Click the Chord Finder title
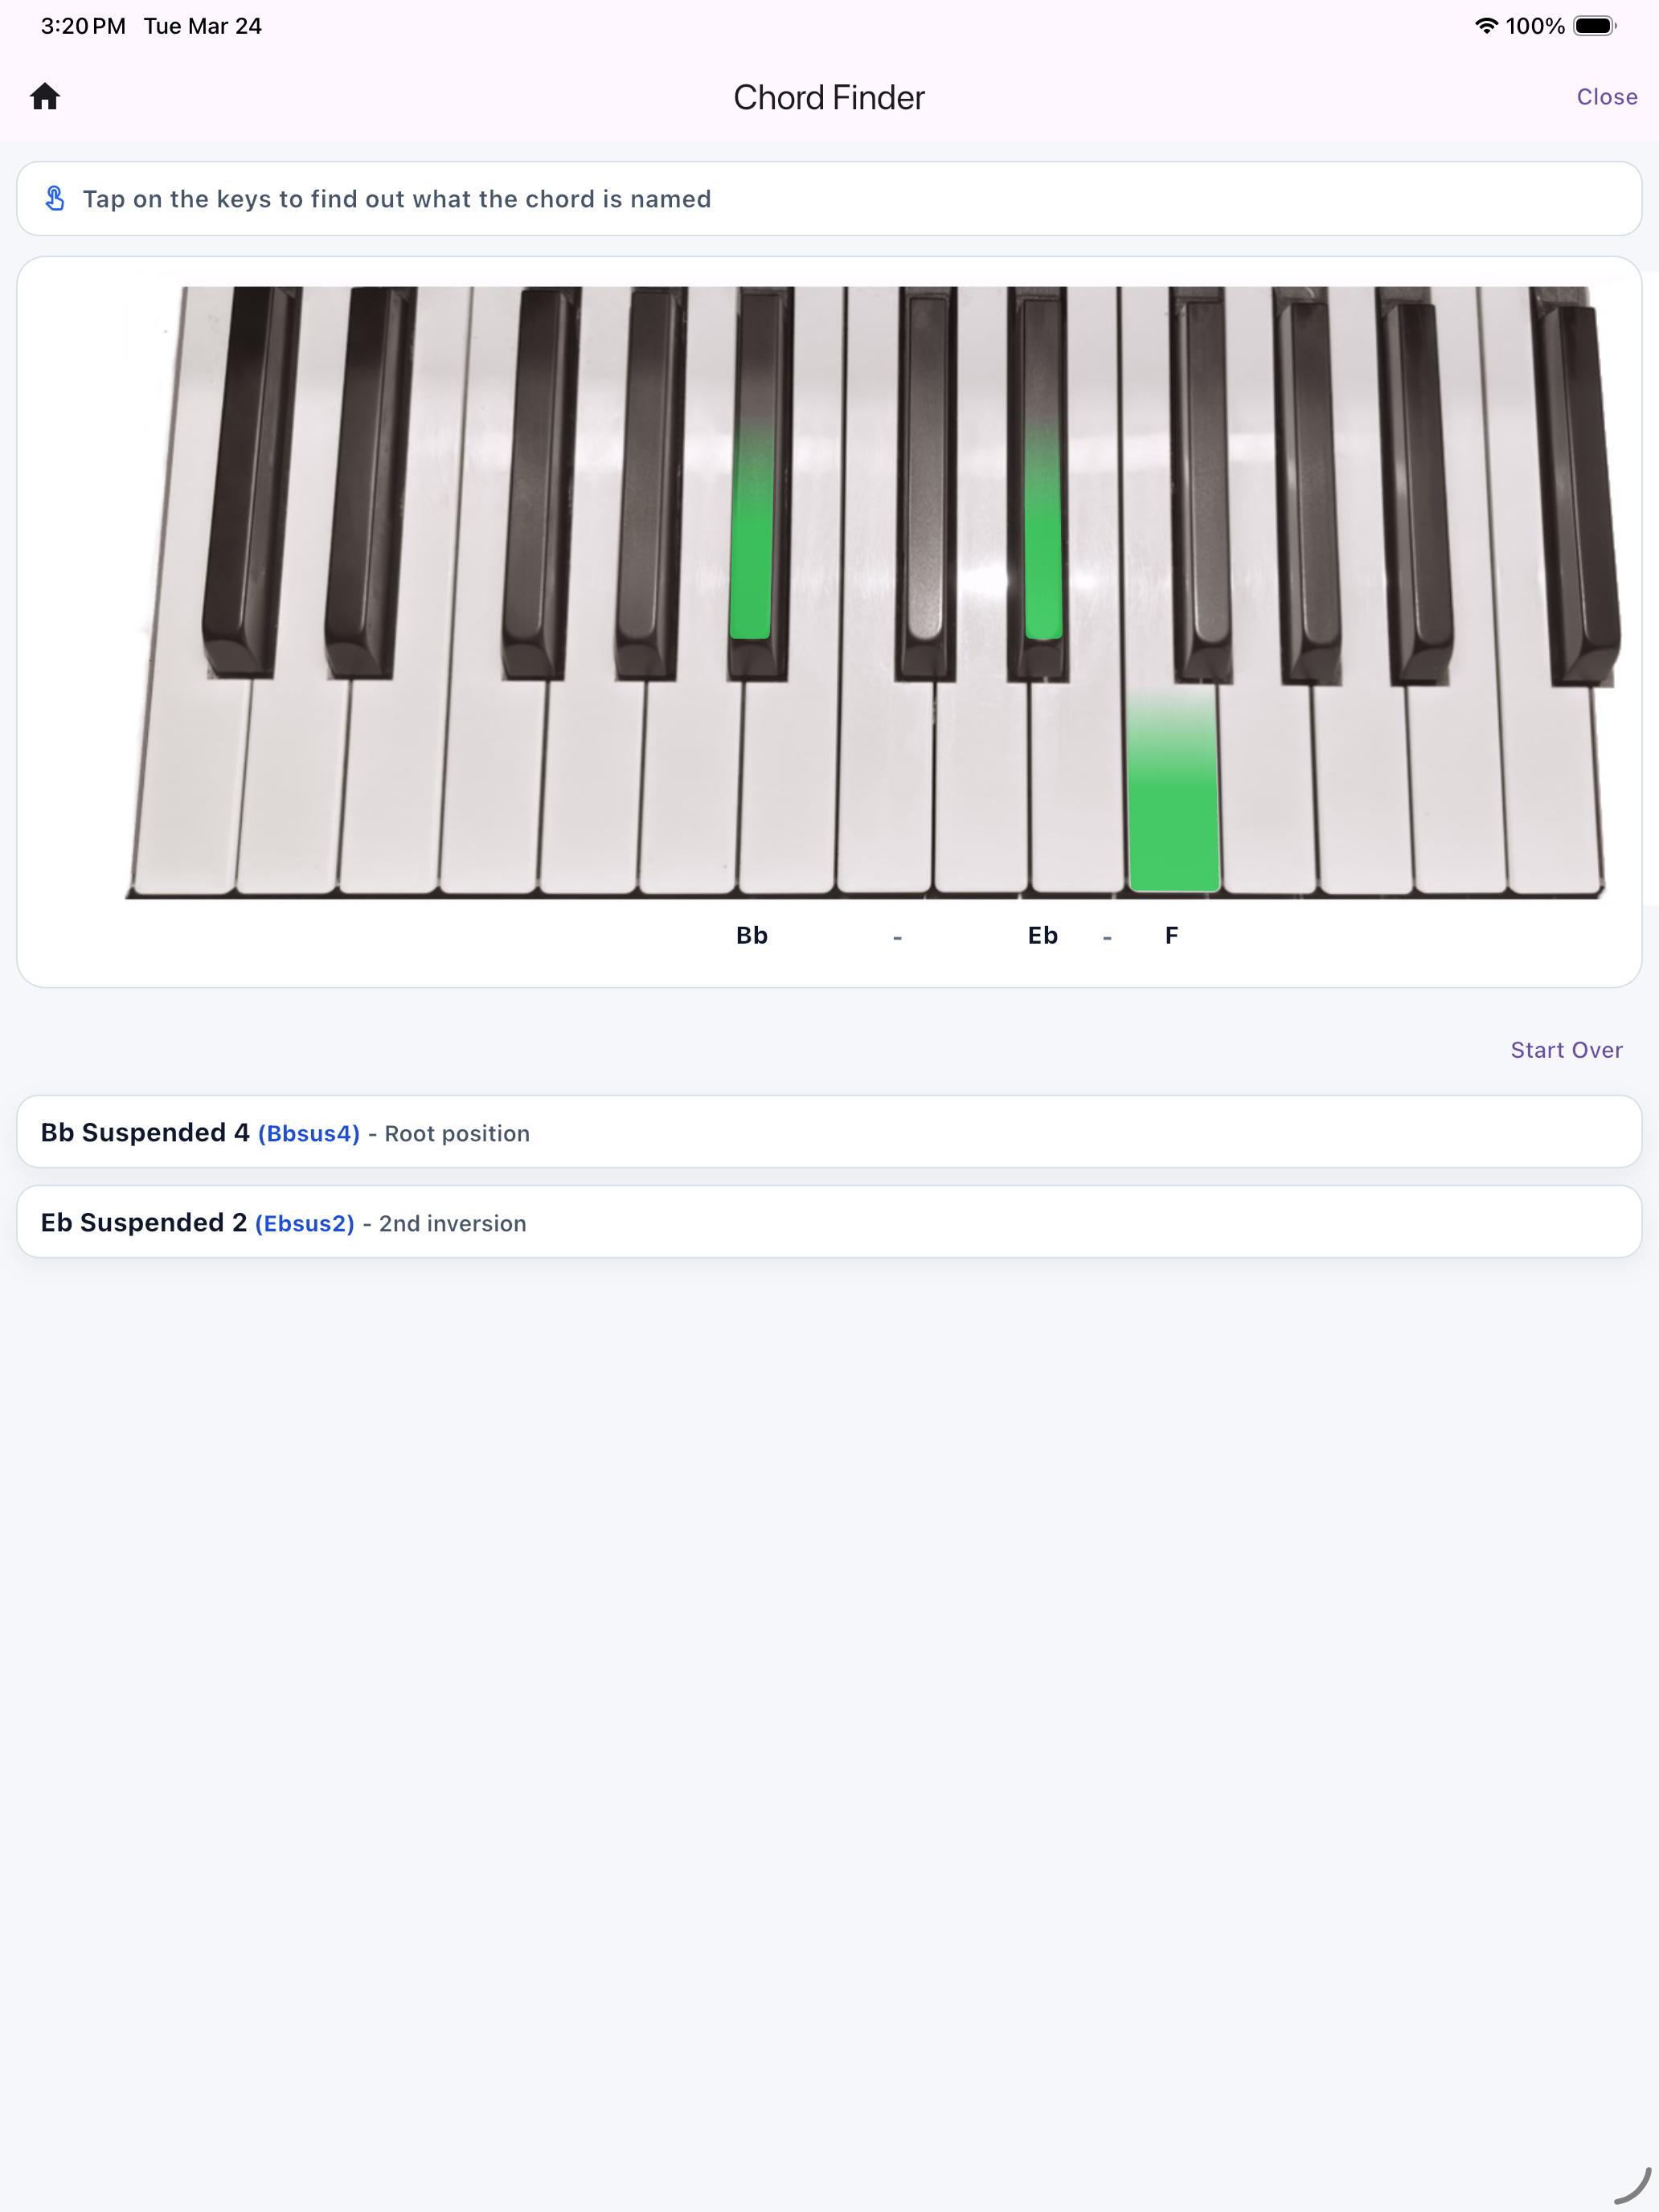The height and width of the screenshot is (2212, 1659). click(829, 97)
